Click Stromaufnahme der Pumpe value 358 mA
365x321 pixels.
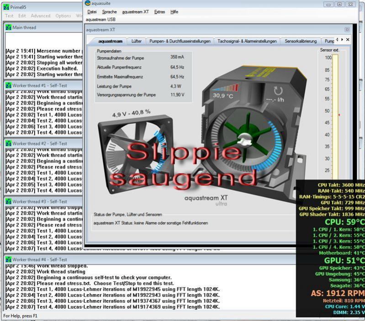point(177,57)
